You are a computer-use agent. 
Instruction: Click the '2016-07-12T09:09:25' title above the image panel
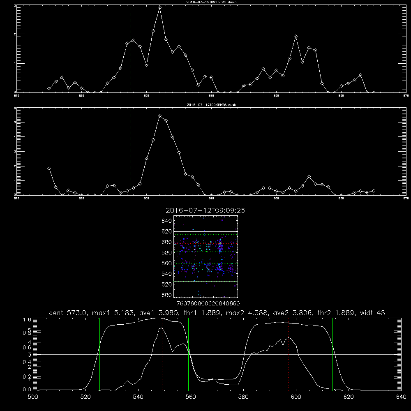point(205,210)
